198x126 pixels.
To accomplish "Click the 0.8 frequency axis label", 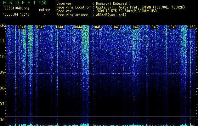I will (3, 88).
